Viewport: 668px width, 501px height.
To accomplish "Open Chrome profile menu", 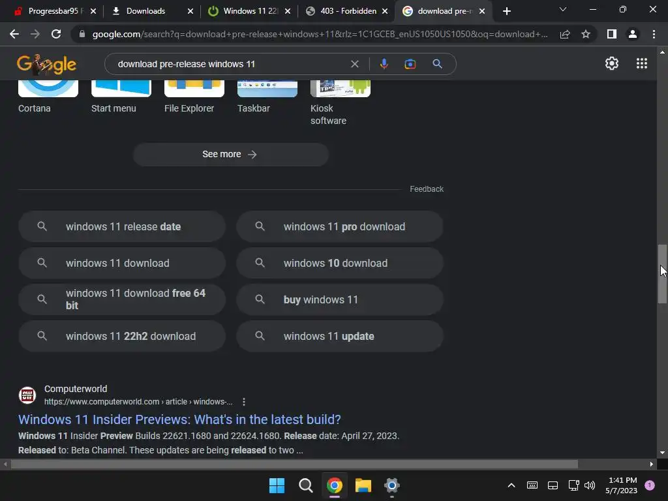I will coord(633,34).
